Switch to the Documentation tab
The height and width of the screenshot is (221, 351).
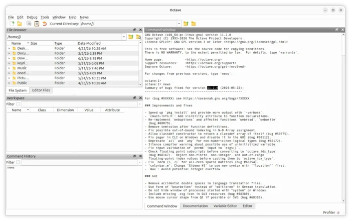tap(195, 206)
